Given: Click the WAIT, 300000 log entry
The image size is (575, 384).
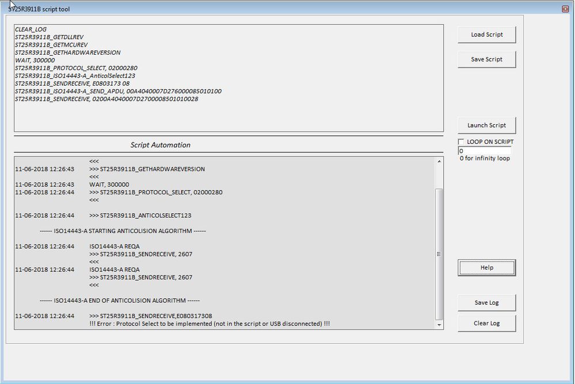Looking at the screenshot, I should (109, 185).
